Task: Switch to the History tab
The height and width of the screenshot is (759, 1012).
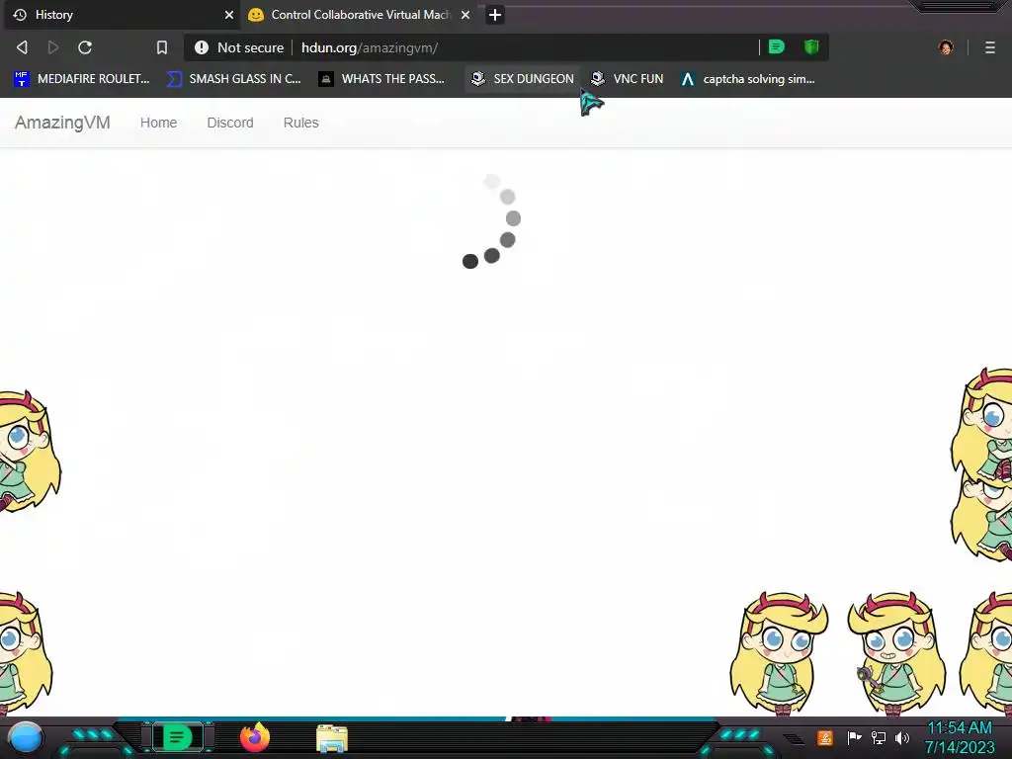Action: (x=123, y=15)
